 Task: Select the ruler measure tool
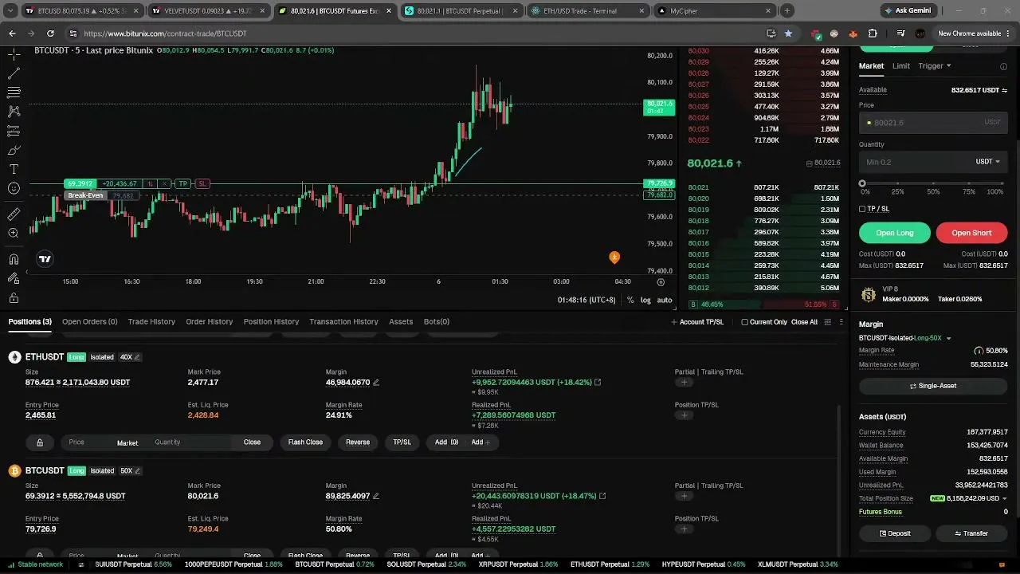14,214
